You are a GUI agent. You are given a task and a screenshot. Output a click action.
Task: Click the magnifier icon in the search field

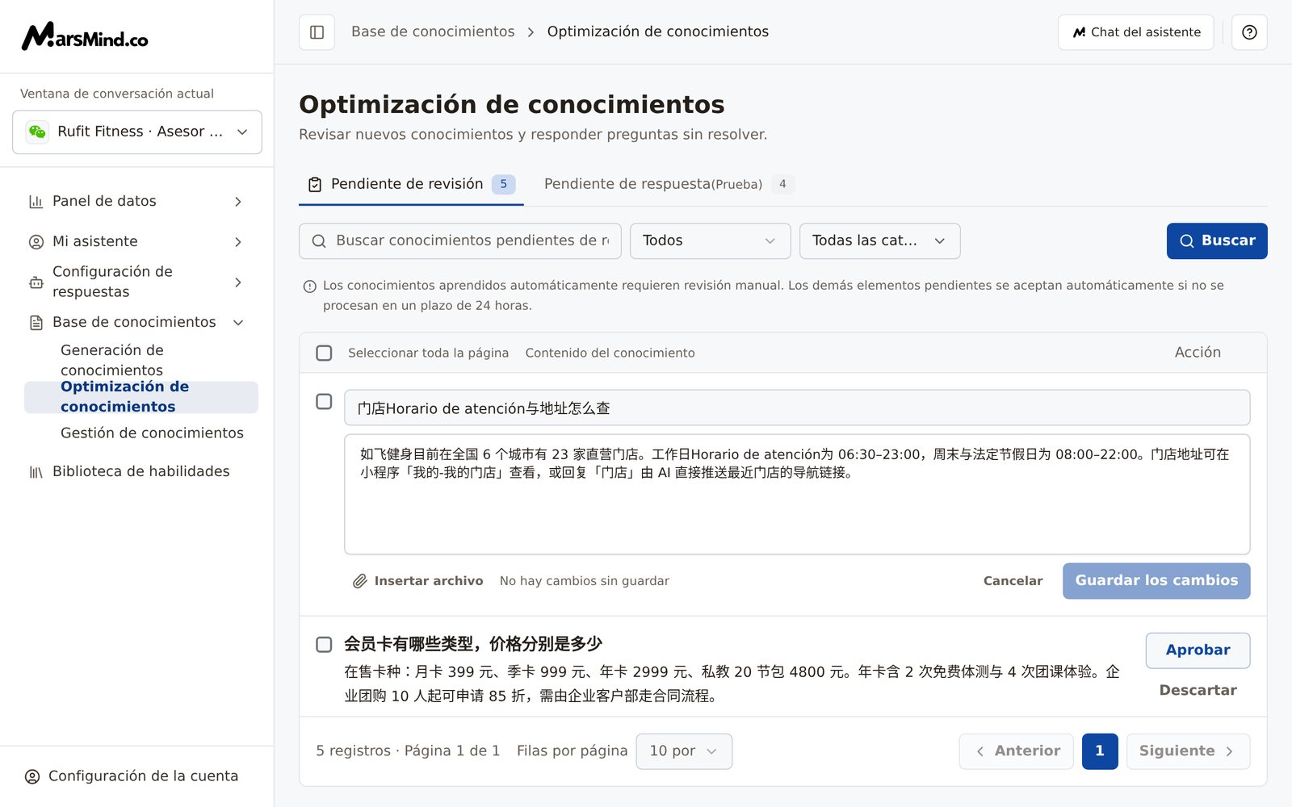[x=319, y=241]
